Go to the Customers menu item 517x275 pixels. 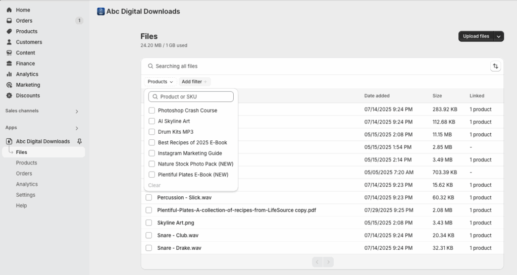click(29, 42)
